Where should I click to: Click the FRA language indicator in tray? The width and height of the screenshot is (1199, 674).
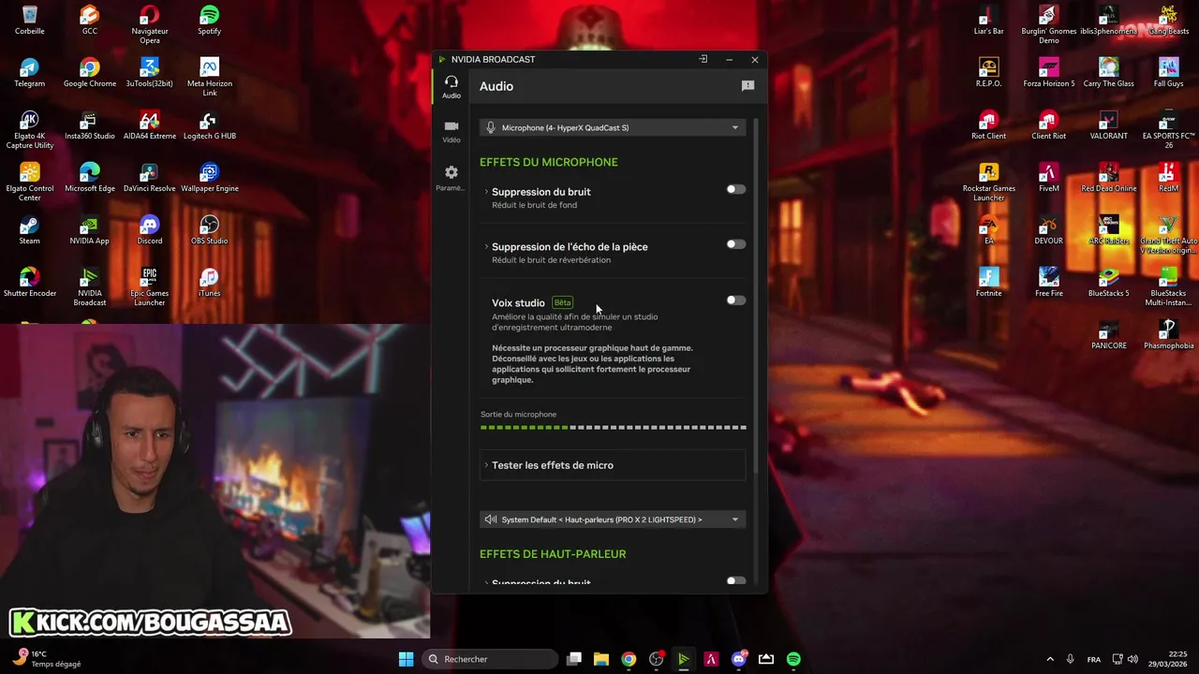tap(1094, 660)
